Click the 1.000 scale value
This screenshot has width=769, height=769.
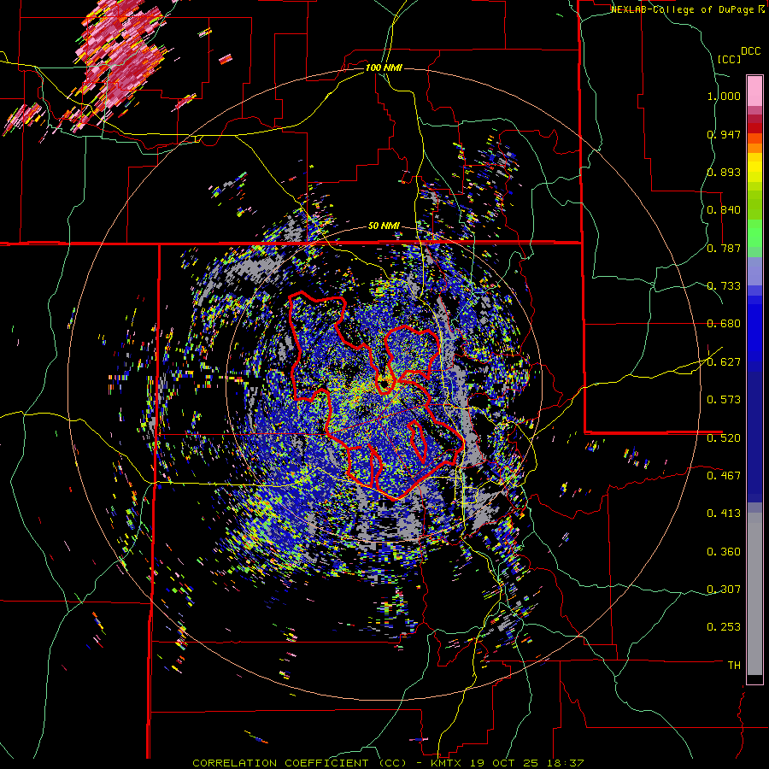point(724,96)
